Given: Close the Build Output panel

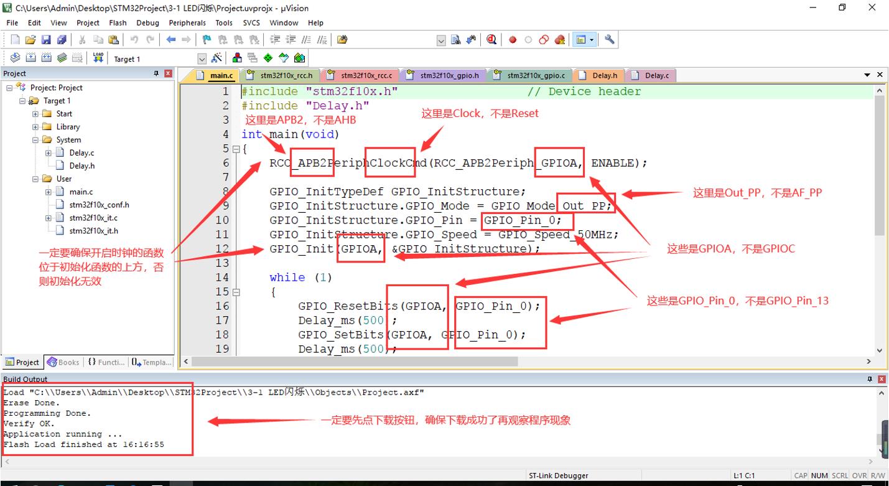Looking at the screenshot, I should tap(882, 379).
